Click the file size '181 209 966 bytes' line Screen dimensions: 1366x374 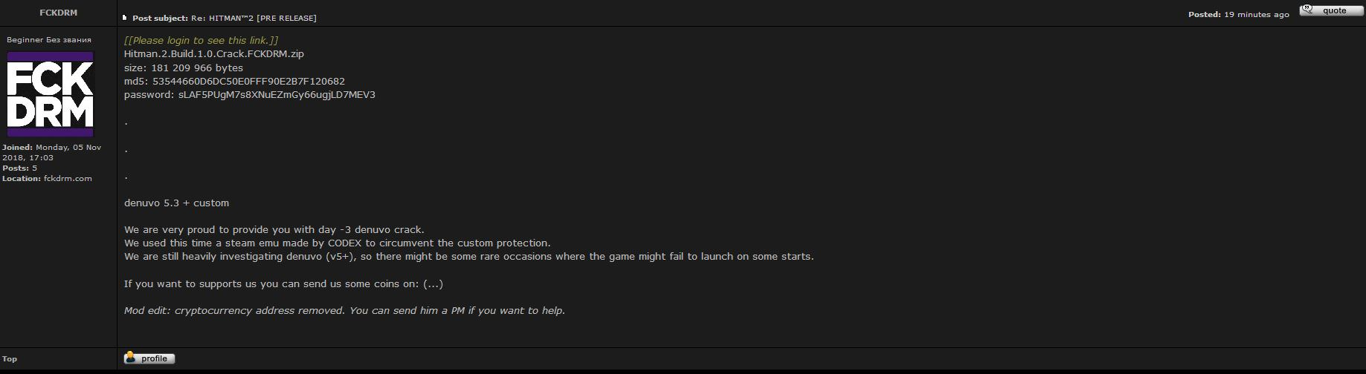184,68
